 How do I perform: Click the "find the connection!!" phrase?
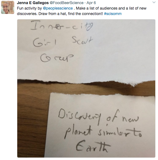click(85, 14)
